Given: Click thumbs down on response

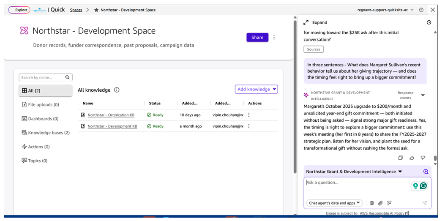Looking at the screenshot, I should (x=423, y=158).
